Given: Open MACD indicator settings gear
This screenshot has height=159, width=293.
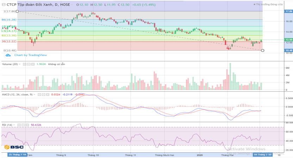Looking at the screenshot, I should pos(43,94).
